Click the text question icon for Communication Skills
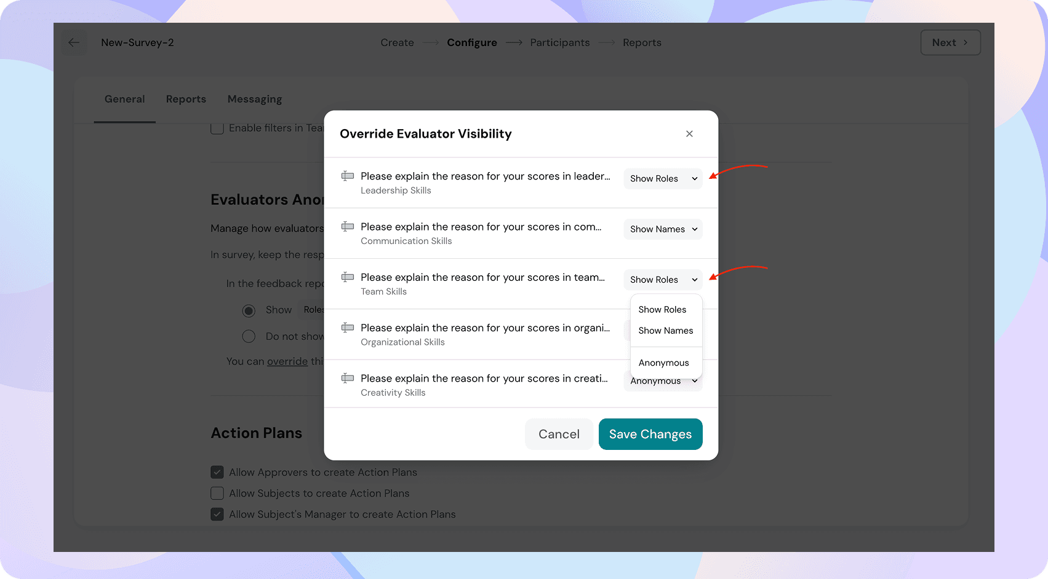 tap(348, 227)
